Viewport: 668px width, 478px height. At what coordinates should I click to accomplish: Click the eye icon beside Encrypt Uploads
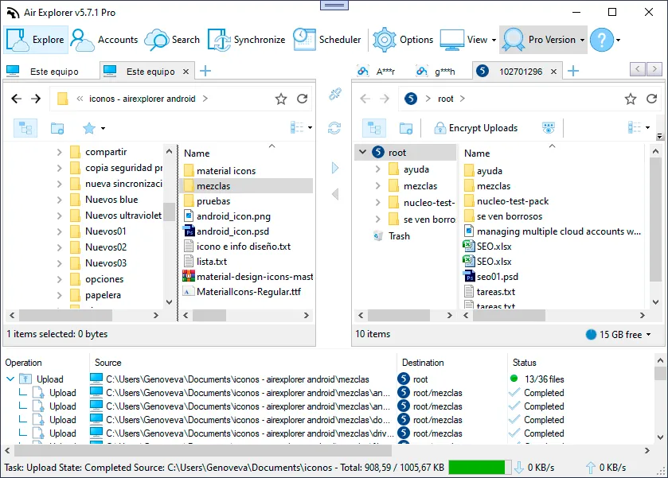549,128
